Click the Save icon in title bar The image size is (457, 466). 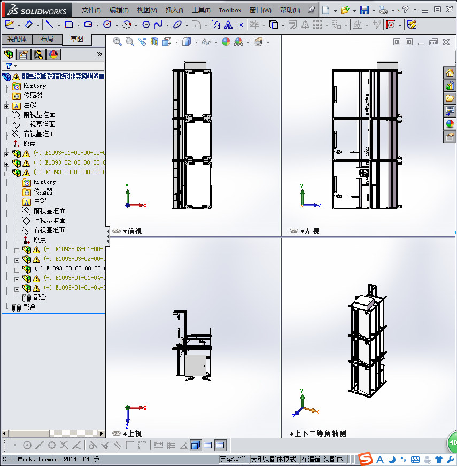(x=364, y=10)
